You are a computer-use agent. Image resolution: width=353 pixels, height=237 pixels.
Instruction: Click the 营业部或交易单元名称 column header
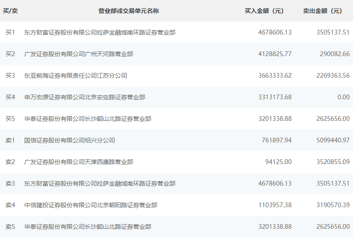129,11
